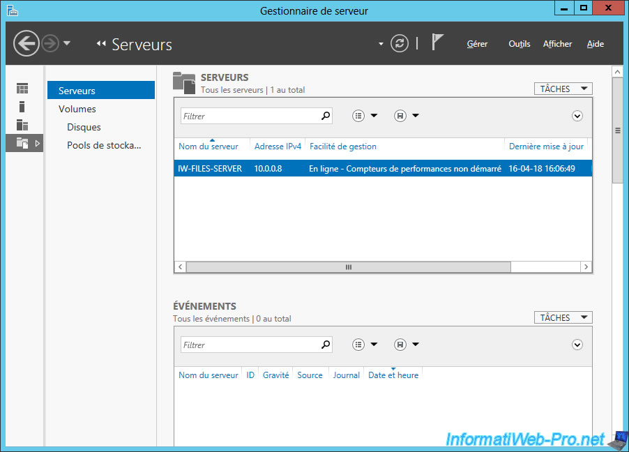Expand the Événements saved queries arrow
This screenshot has height=452, width=629.
(x=416, y=344)
